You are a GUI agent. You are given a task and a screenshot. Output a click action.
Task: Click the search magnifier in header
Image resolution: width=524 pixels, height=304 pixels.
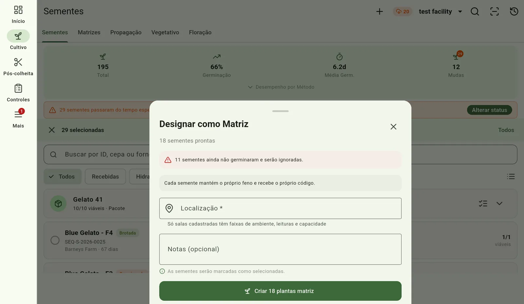pos(475,11)
